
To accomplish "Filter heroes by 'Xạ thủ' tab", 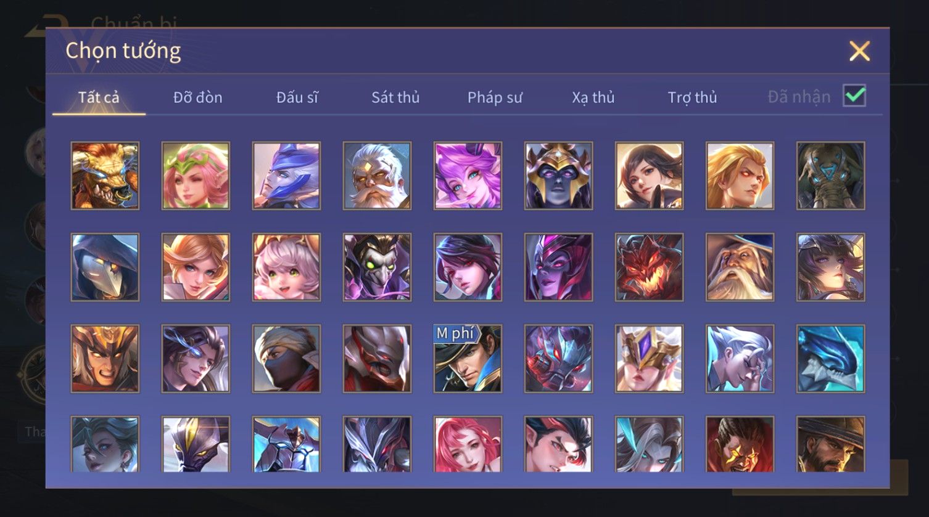I will coord(593,97).
